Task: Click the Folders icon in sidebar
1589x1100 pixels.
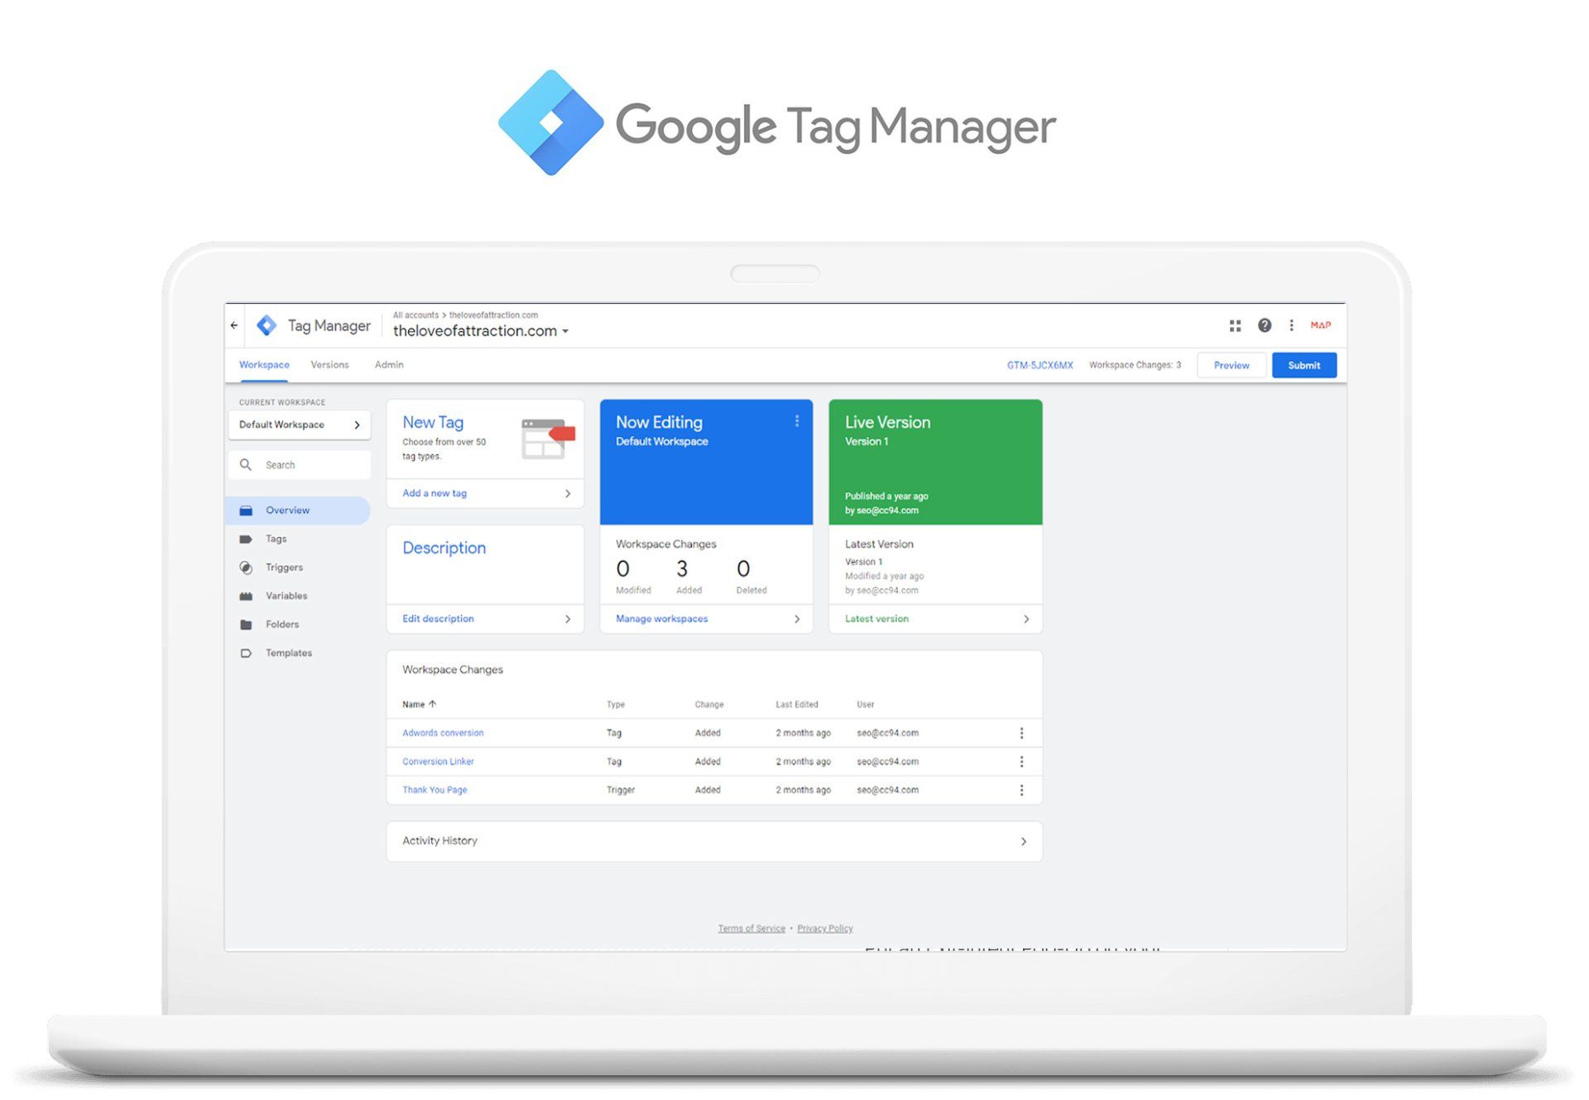Action: tap(246, 625)
